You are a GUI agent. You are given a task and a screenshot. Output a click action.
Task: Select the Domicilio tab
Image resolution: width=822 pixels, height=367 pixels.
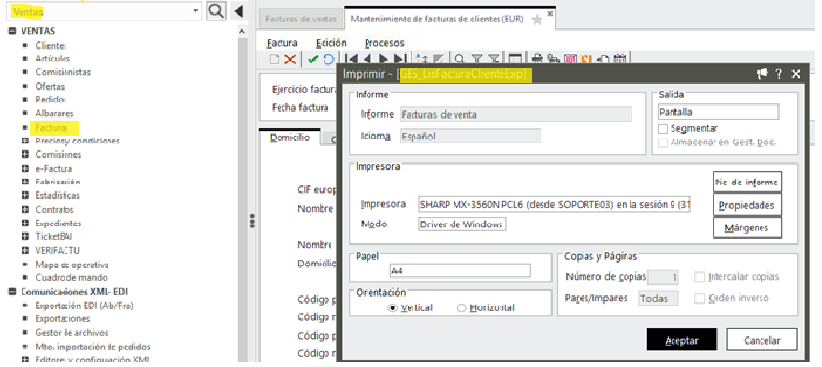click(289, 138)
